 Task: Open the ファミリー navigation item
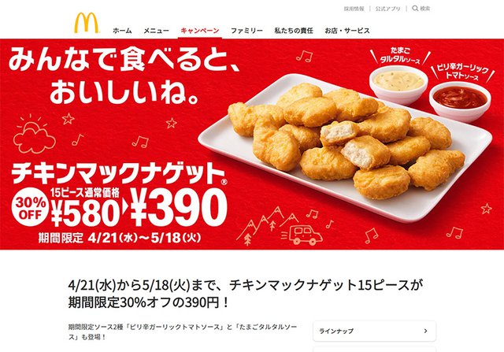(x=246, y=31)
